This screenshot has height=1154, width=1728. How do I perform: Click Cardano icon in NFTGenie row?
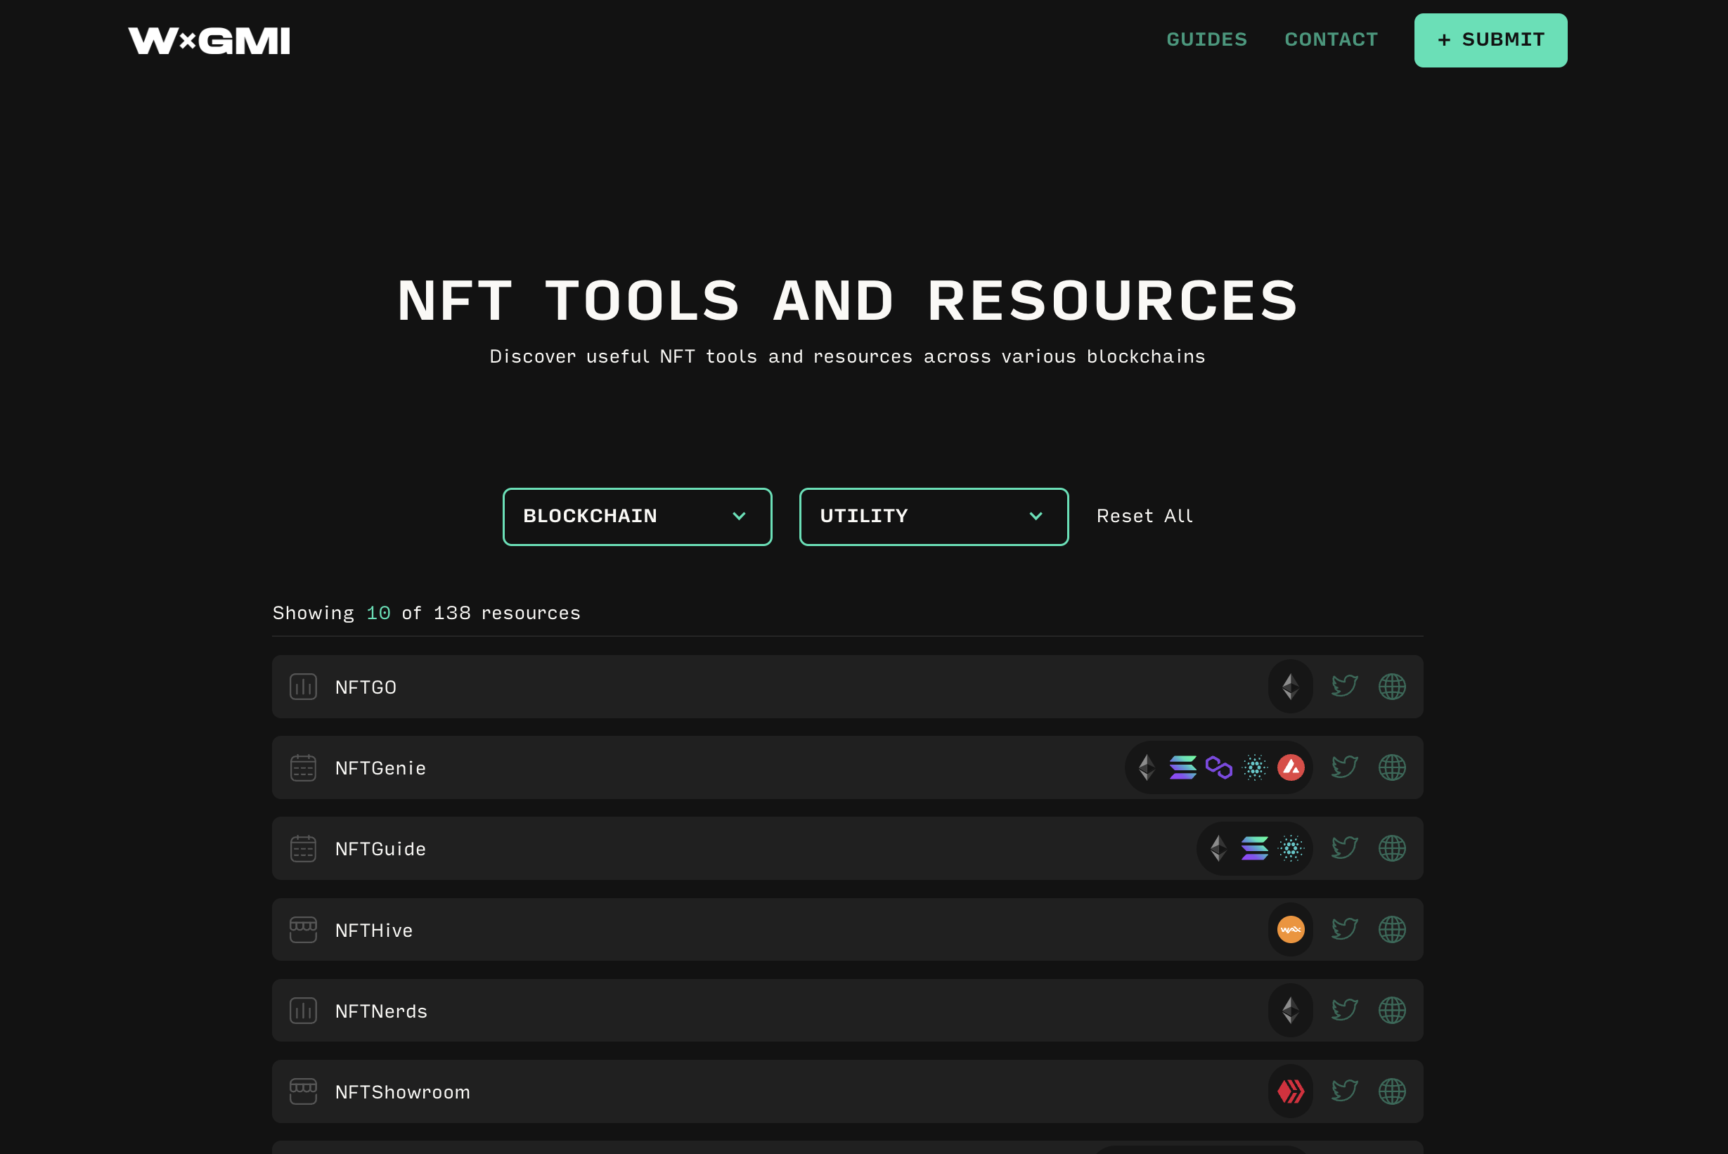(1255, 767)
